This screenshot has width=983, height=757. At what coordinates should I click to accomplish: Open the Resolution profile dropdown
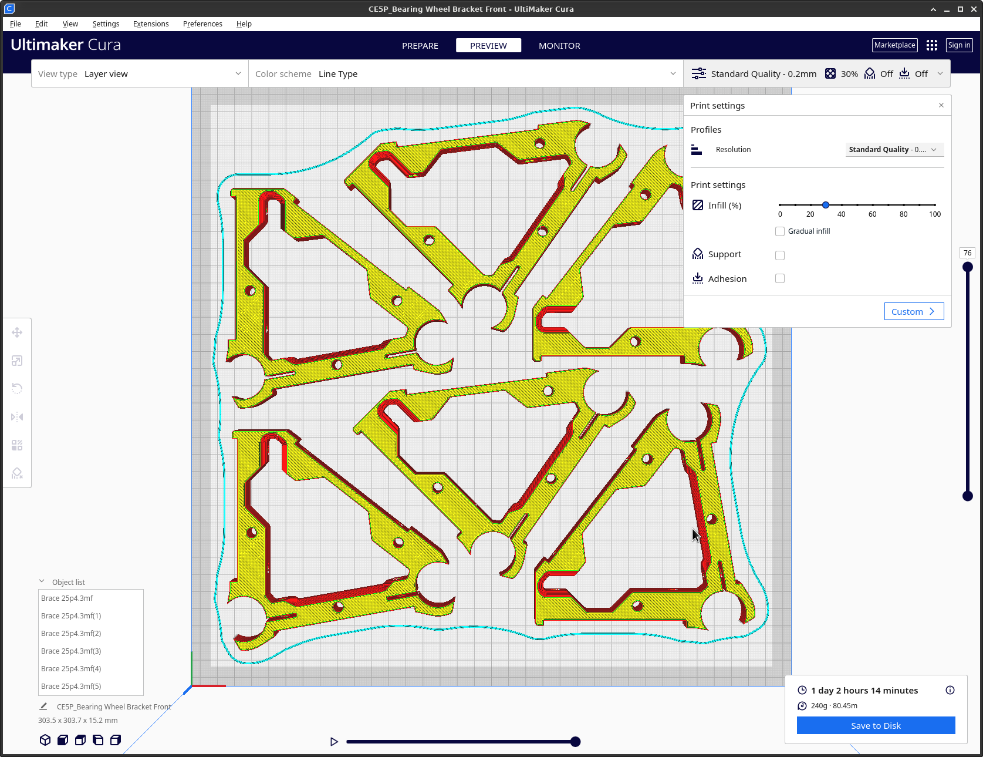coord(894,150)
